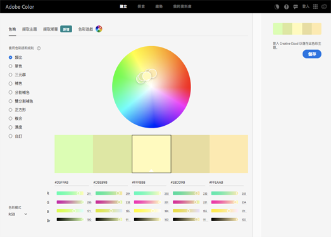
Task: Select the 類比 analogous harmony rule
Action: [16, 58]
